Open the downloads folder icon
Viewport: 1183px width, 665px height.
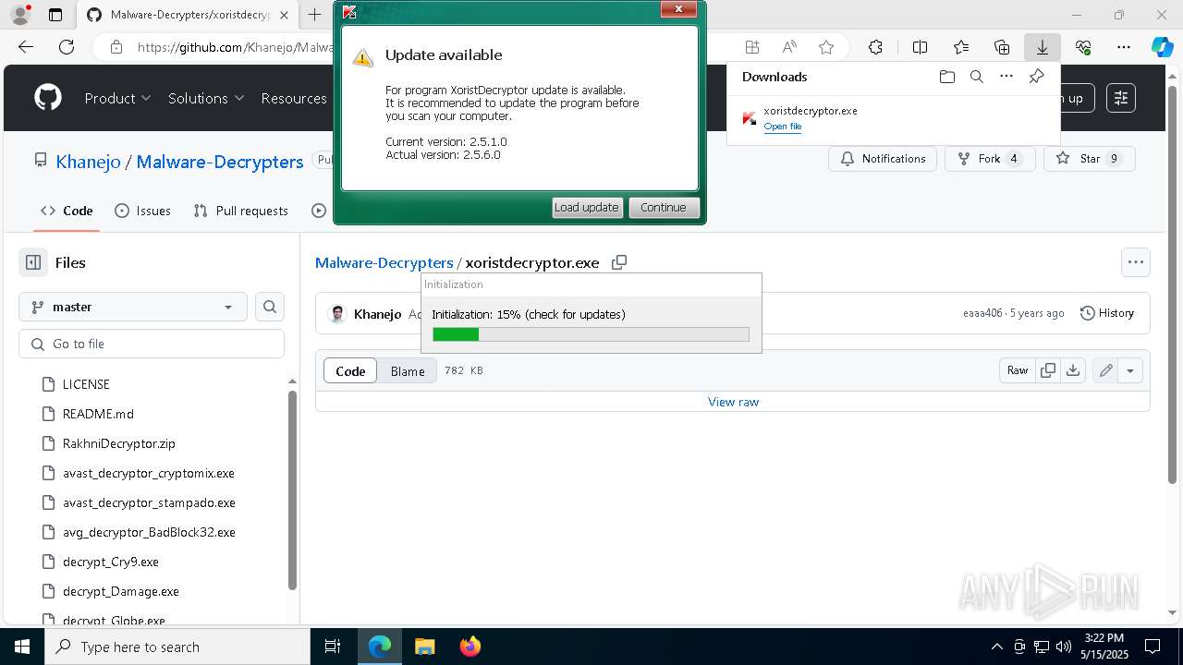tap(947, 77)
